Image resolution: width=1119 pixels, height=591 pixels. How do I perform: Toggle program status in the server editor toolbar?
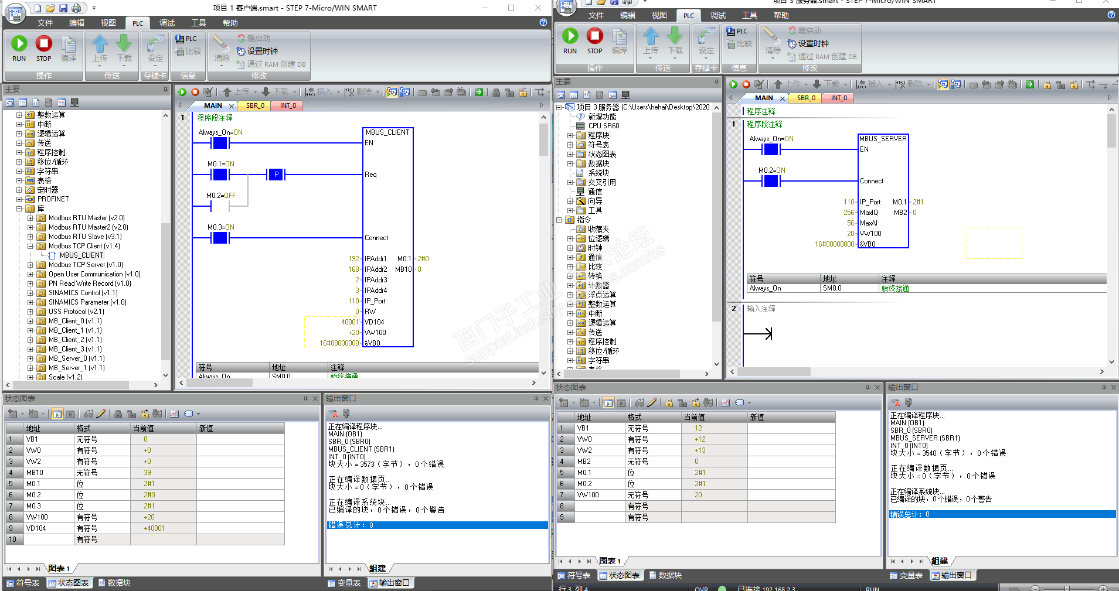tap(943, 84)
